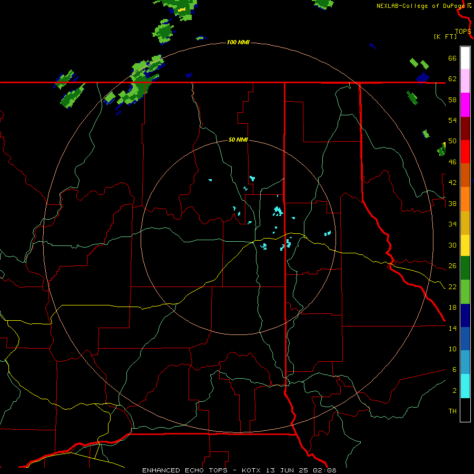Select the yellow color scale swatch

(x=465, y=245)
